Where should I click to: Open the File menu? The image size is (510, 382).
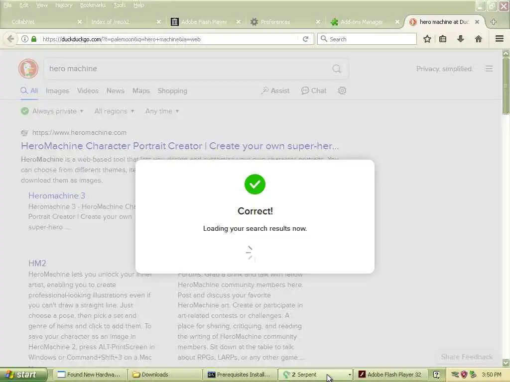7,5
